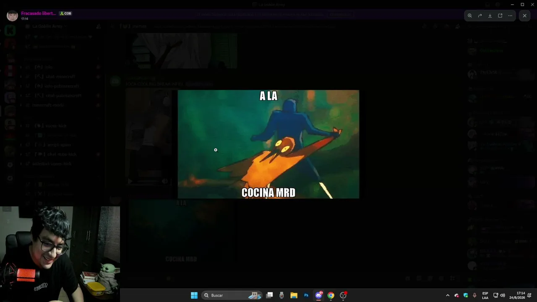Open the Windows Start menu
The image size is (537, 302).
coord(194,295)
